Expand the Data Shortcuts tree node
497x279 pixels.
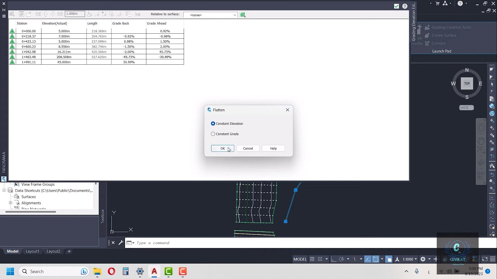(4, 191)
